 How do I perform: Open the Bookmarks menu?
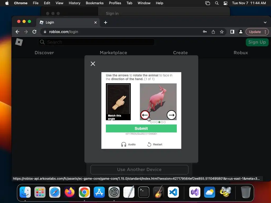click(x=94, y=3)
